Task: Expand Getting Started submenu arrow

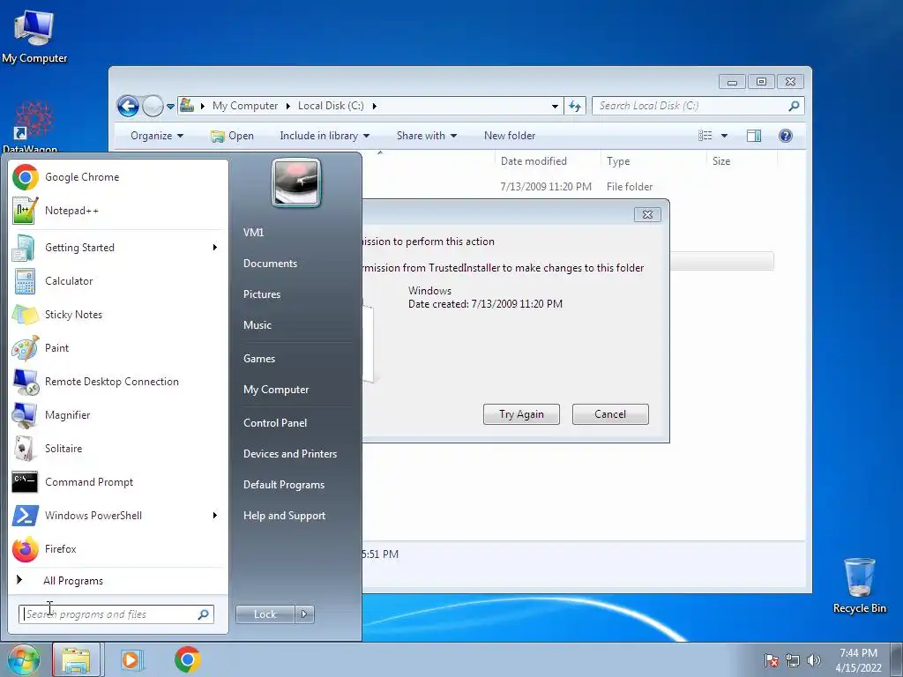Action: [215, 248]
